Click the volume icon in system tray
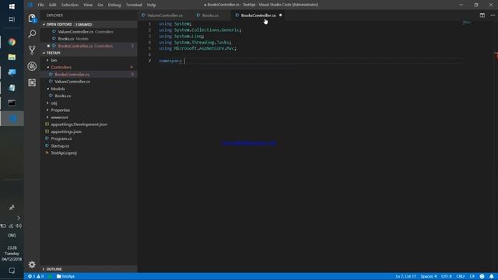498x280 pixels. tap(19, 226)
